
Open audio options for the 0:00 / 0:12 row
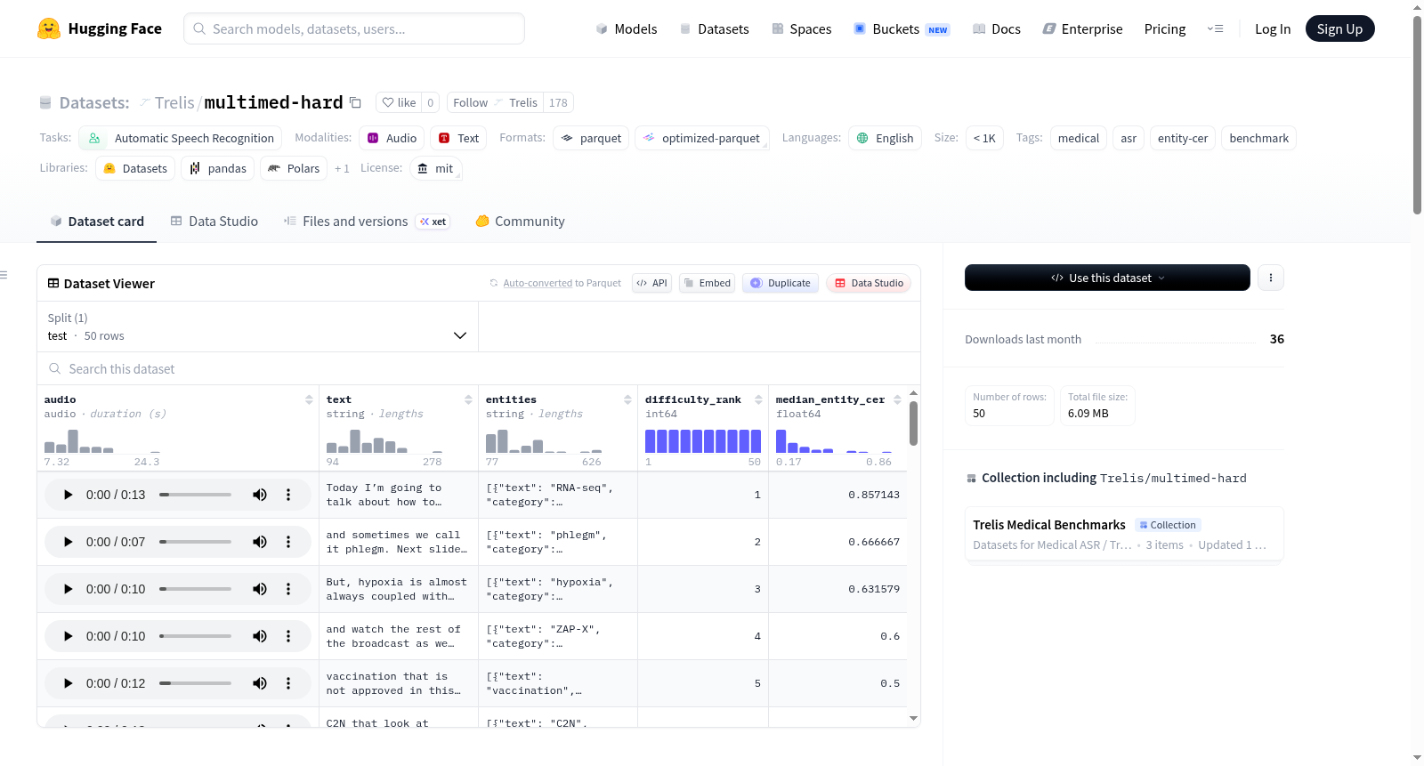coord(288,683)
